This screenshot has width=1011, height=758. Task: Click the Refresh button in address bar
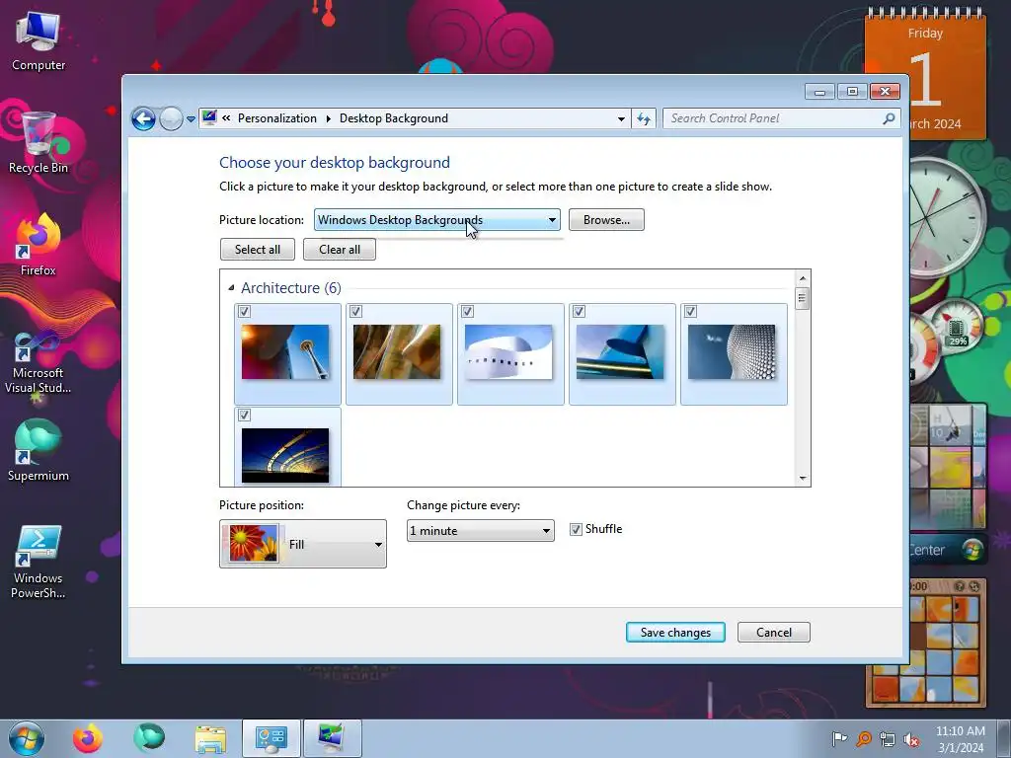click(x=644, y=118)
